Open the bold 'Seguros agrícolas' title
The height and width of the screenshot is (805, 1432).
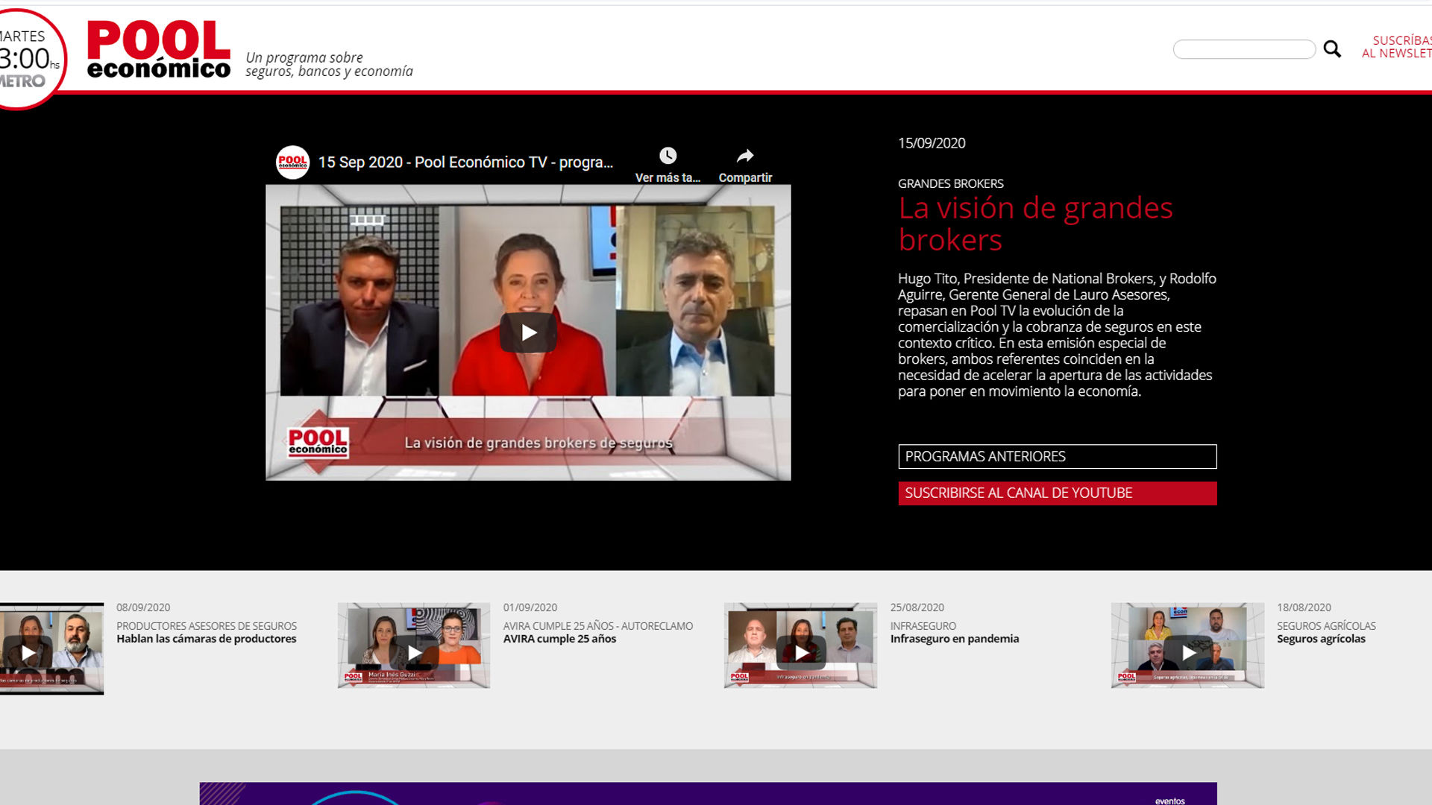click(x=1321, y=639)
